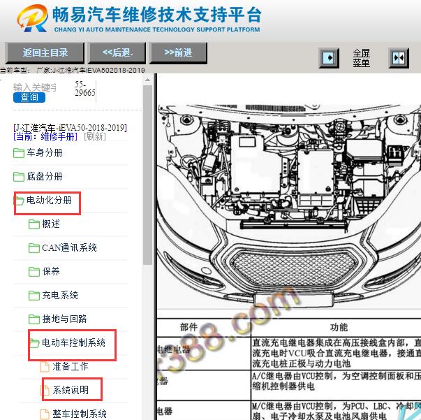Open the 系统说明 document

point(71,390)
